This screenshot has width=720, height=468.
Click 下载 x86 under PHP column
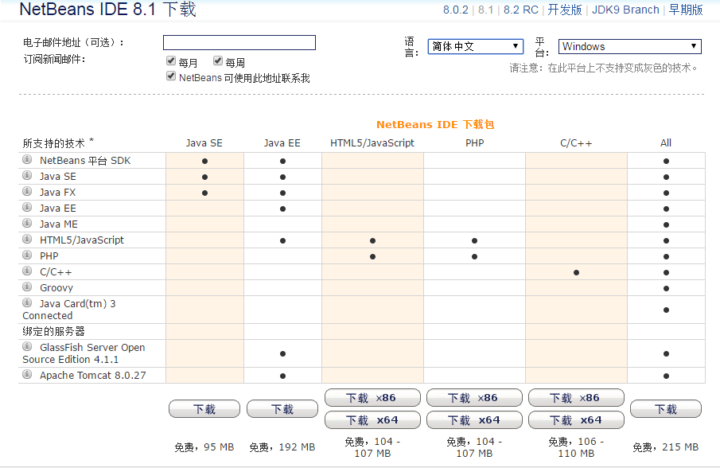tap(474, 398)
